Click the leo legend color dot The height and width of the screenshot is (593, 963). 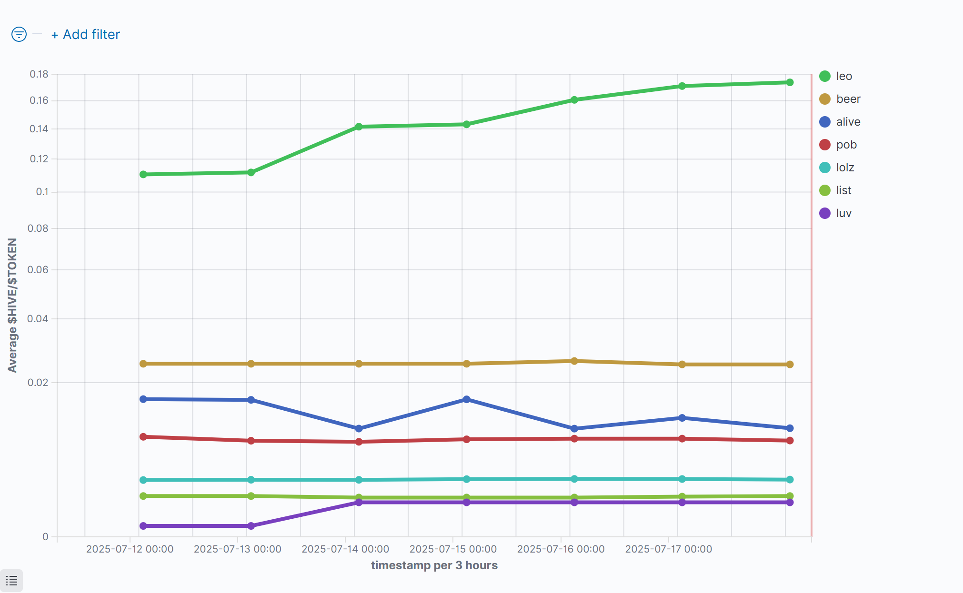pyautogui.click(x=825, y=76)
